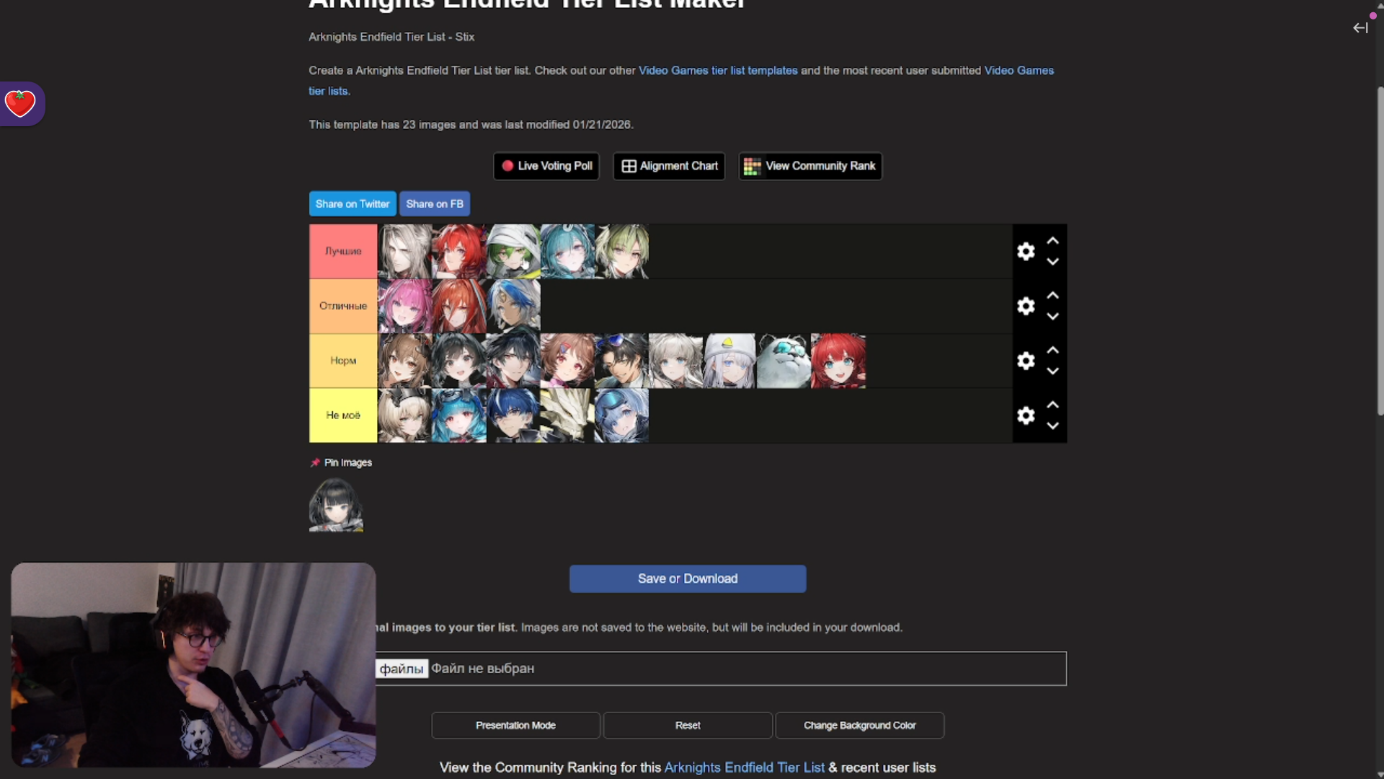
Task: Click the tomato heart extension icon
Action: tap(19, 104)
